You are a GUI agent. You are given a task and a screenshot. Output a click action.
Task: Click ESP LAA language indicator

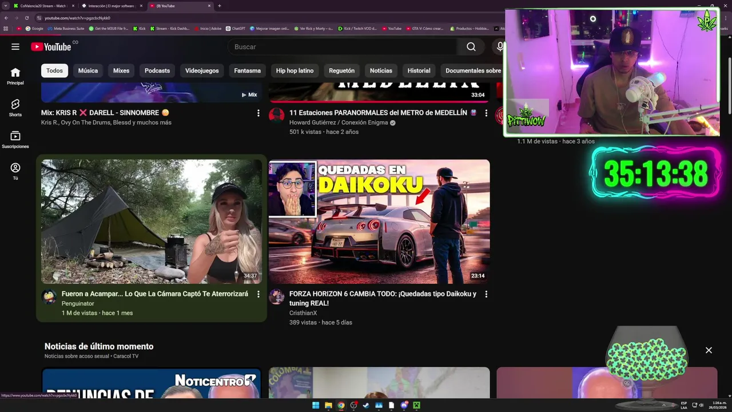tap(684, 405)
